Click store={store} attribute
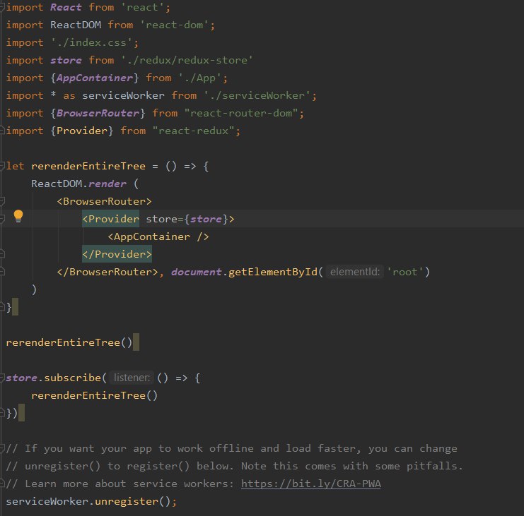The width and height of the screenshot is (524, 516). coord(187,219)
